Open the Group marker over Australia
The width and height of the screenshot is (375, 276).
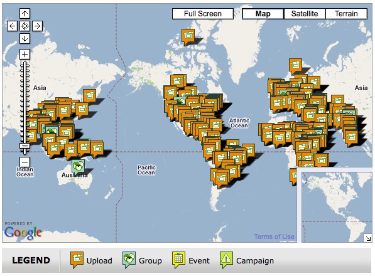point(79,166)
